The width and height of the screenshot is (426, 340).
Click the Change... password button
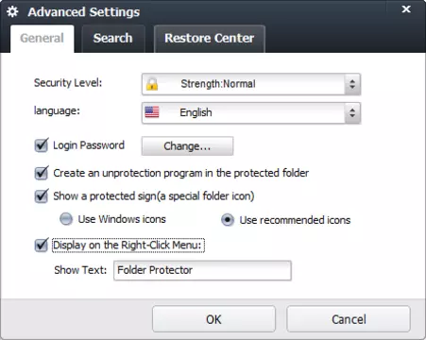pos(187,146)
